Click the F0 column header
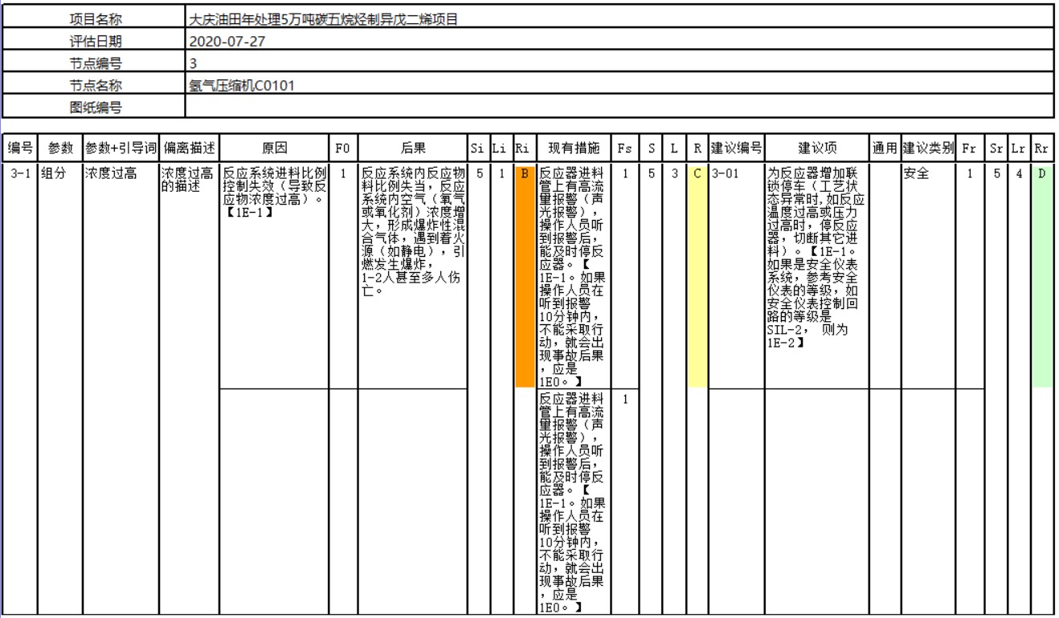This screenshot has width=1059, height=618. click(x=344, y=148)
